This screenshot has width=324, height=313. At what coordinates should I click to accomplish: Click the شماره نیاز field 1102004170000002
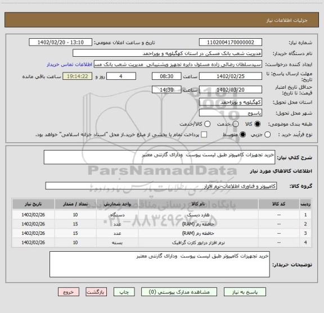(231, 42)
